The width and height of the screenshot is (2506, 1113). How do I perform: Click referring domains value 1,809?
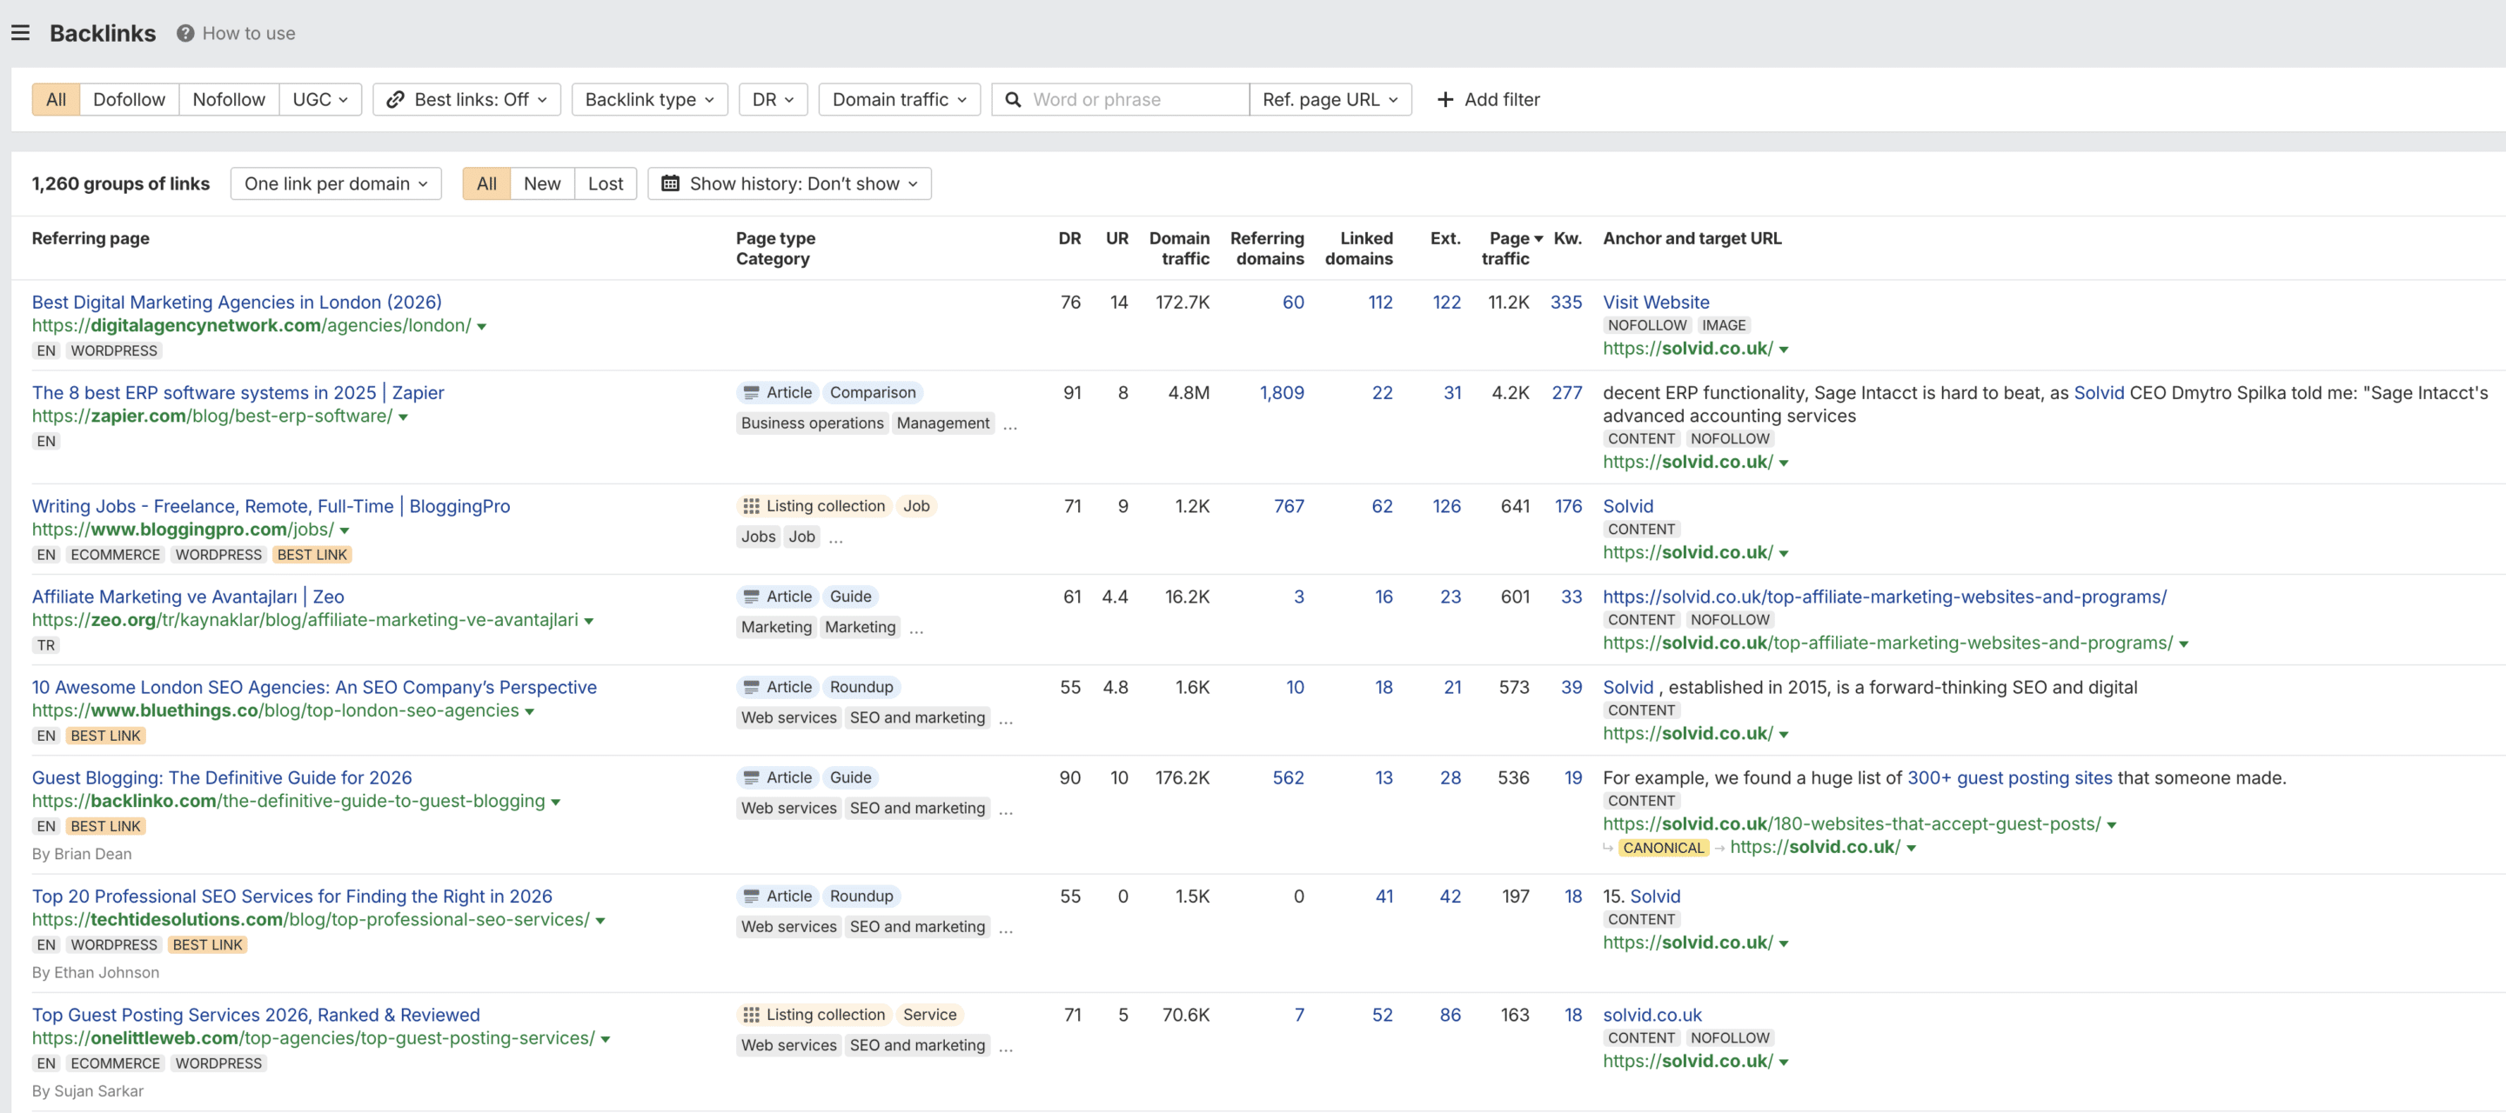pos(1281,393)
